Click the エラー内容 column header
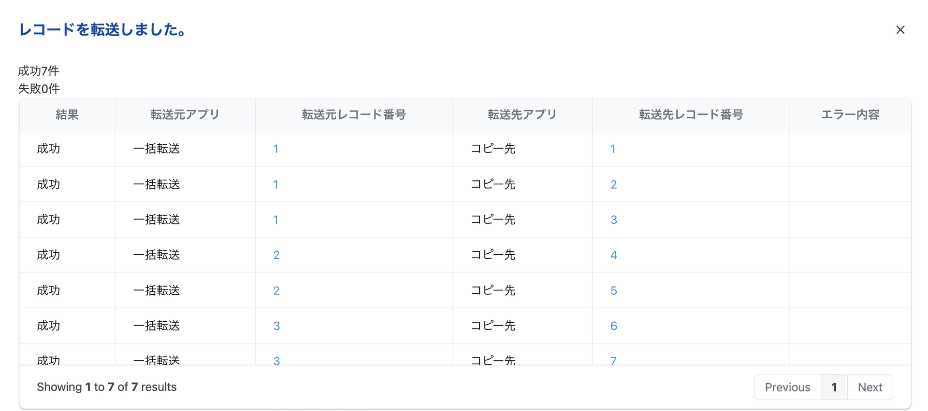The width and height of the screenshot is (928, 411). coord(850,114)
